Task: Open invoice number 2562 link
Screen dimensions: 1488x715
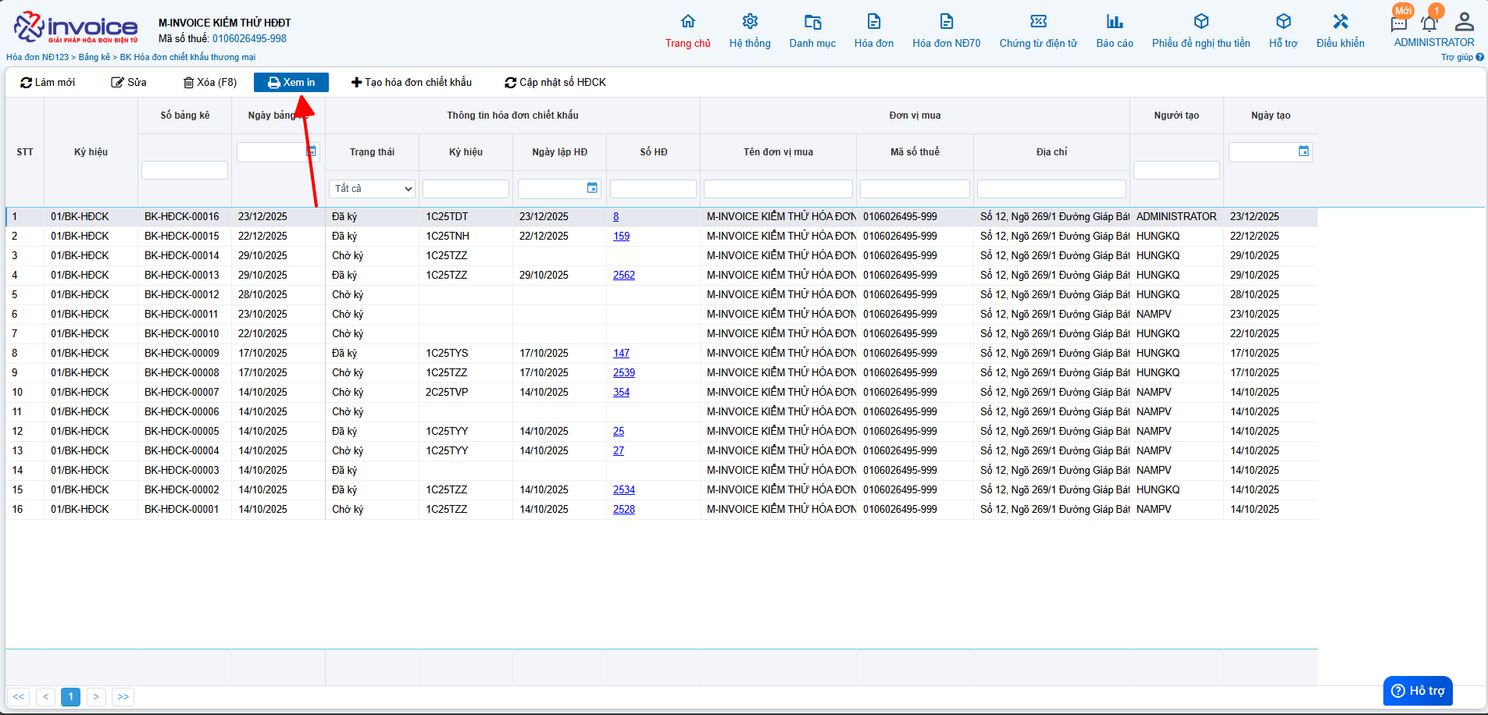Action: (x=624, y=276)
